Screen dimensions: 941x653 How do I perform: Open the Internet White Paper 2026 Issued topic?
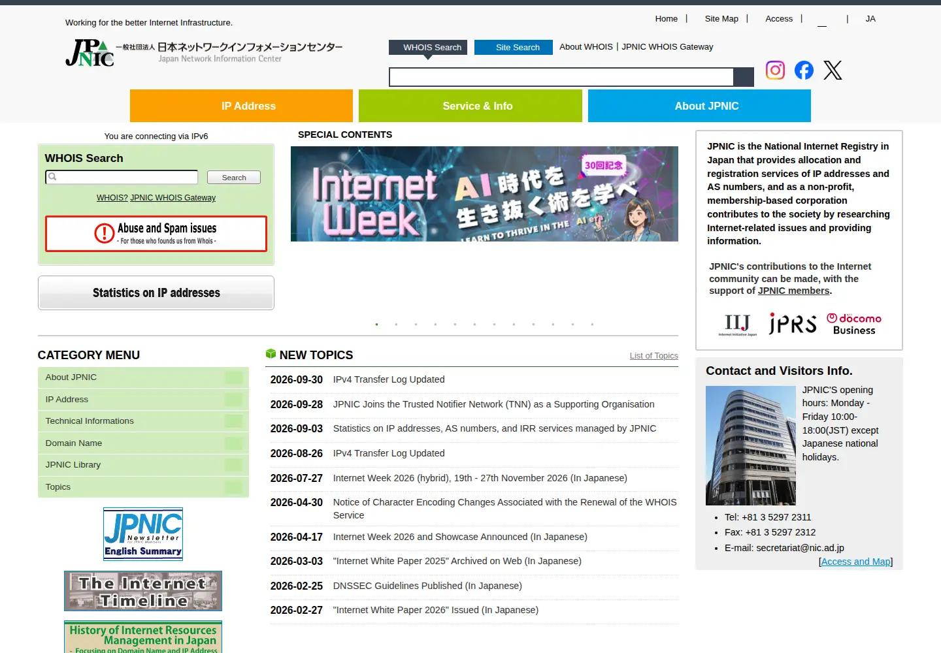click(x=436, y=610)
